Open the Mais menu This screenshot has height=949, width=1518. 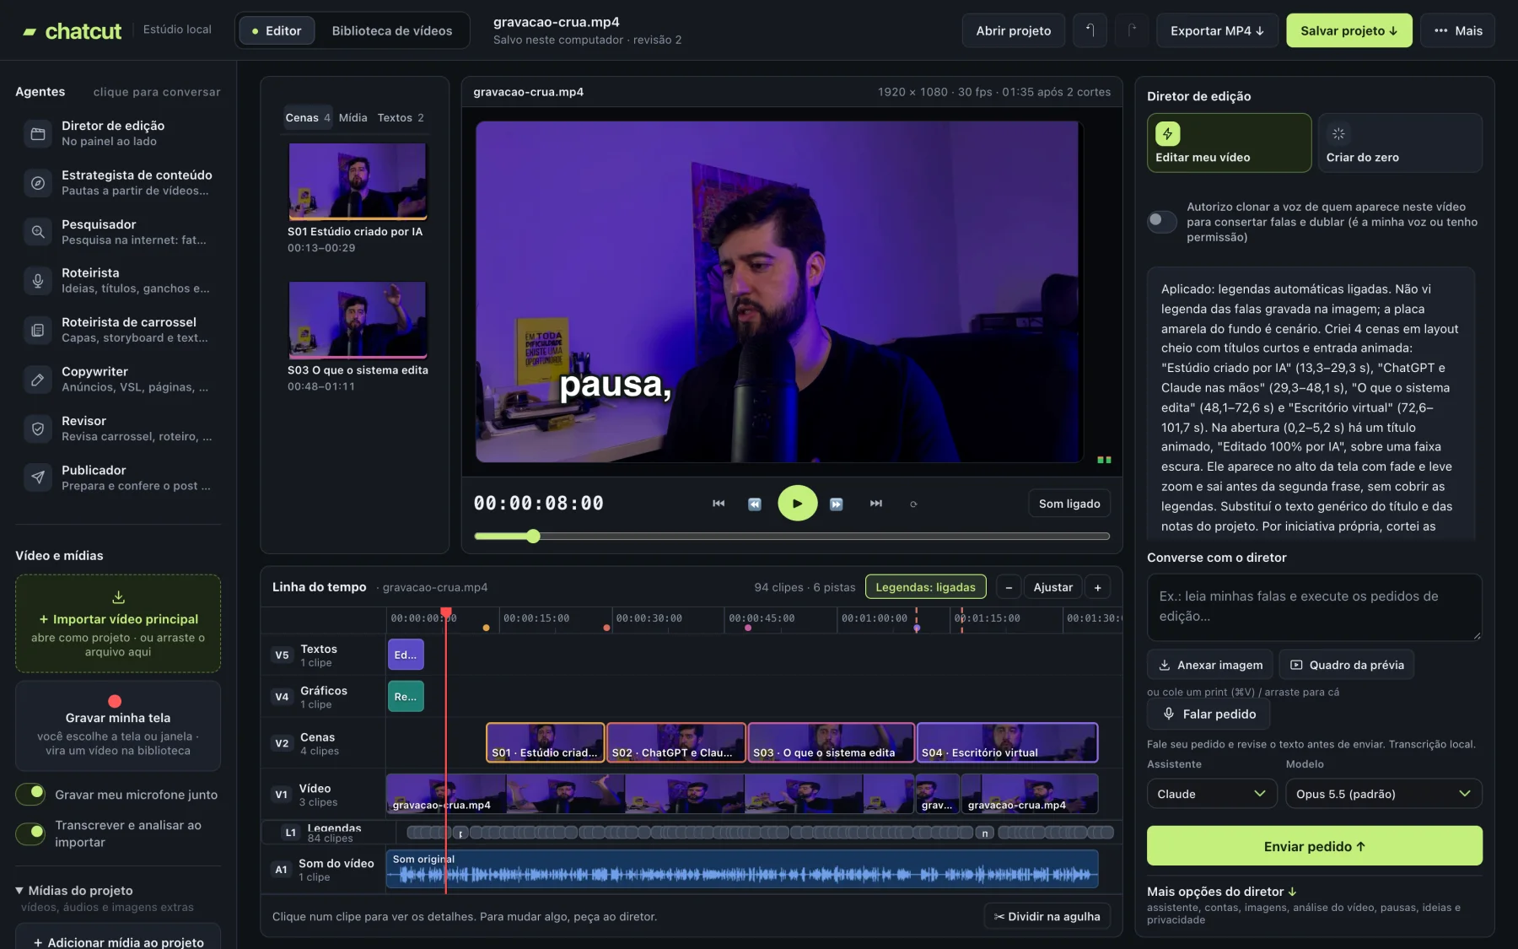click(x=1458, y=30)
